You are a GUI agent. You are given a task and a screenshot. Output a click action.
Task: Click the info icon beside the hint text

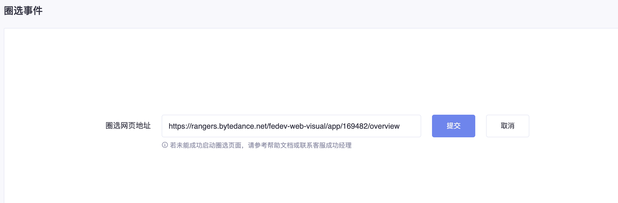[165, 145]
